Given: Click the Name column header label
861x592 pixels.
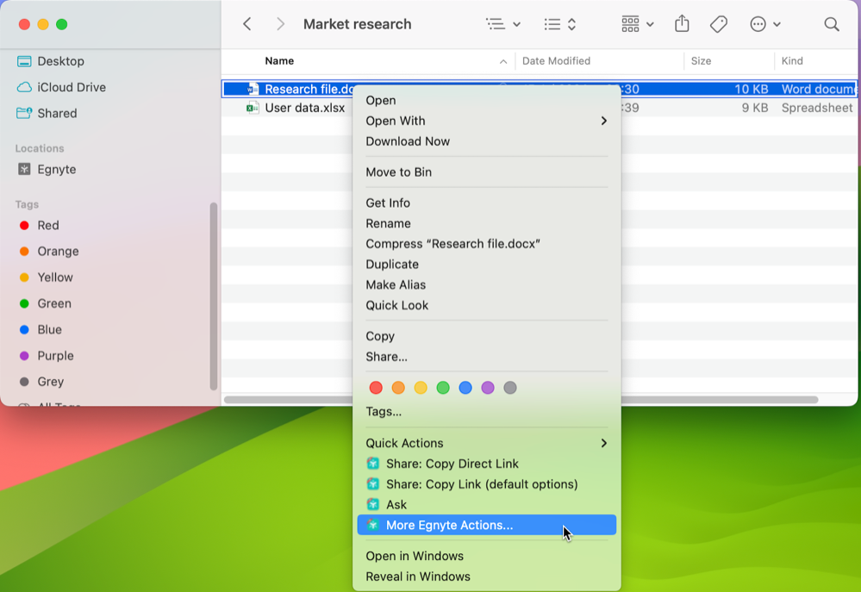Looking at the screenshot, I should [x=279, y=61].
